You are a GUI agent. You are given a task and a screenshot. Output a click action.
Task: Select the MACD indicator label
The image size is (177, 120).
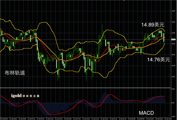(x=146, y=113)
